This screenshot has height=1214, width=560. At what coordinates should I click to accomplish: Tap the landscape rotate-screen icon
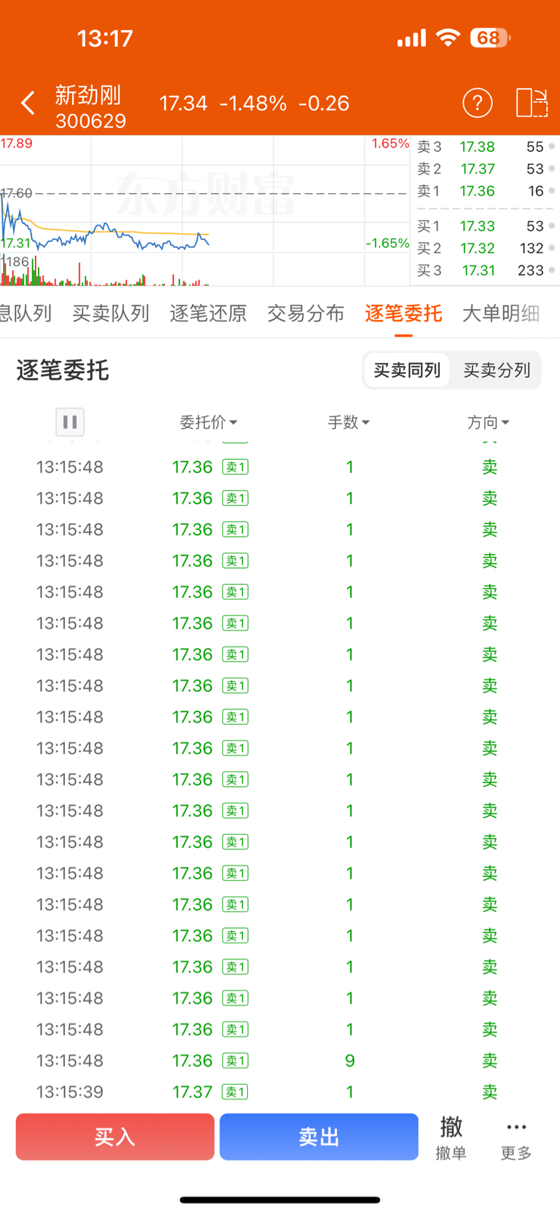tap(532, 104)
